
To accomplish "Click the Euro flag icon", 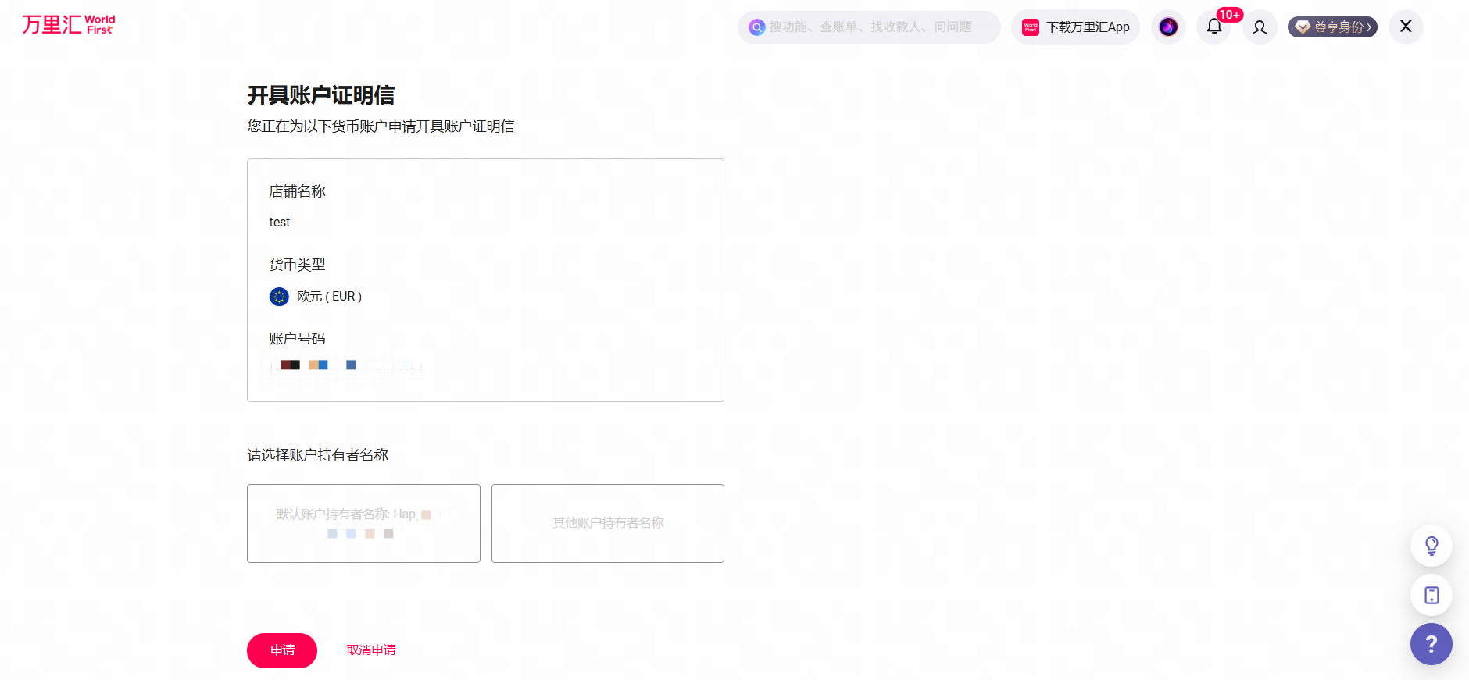I will (279, 297).
